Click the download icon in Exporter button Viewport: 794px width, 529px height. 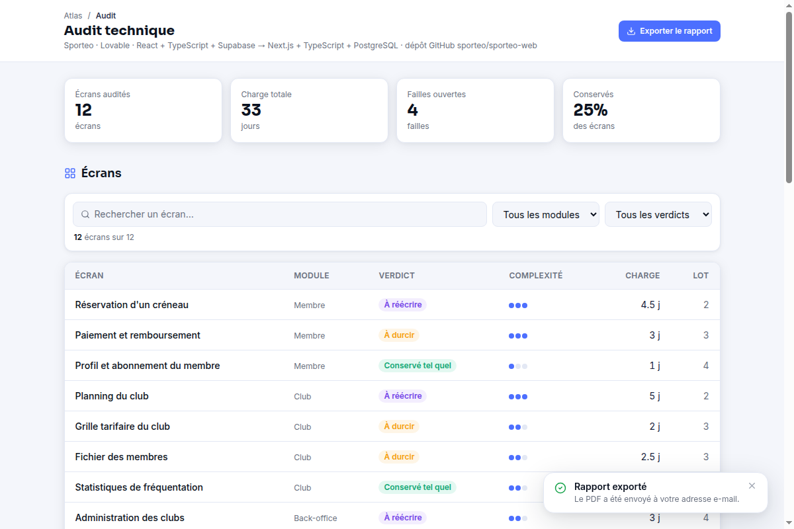click(631, 31)
